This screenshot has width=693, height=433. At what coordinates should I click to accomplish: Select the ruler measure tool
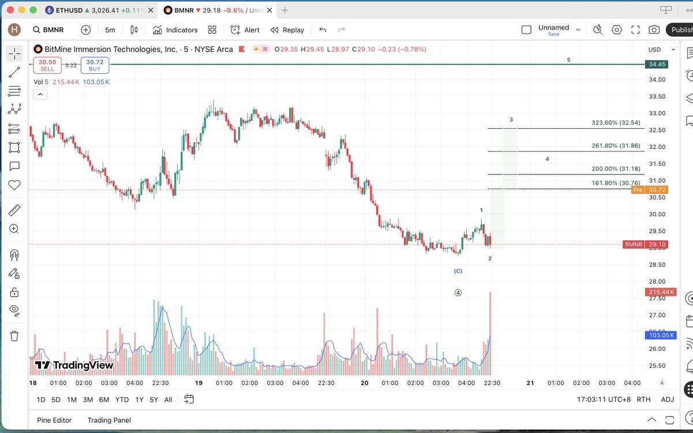tap(14, 210)
